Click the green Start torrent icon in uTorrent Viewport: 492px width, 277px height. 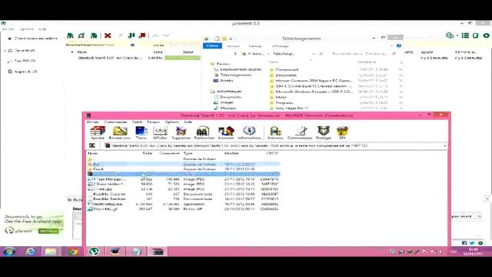click(131, 35)
